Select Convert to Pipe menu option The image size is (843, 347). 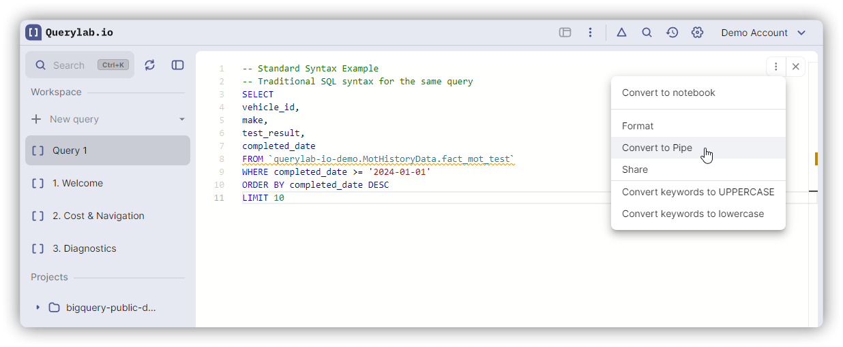point(657,148)
